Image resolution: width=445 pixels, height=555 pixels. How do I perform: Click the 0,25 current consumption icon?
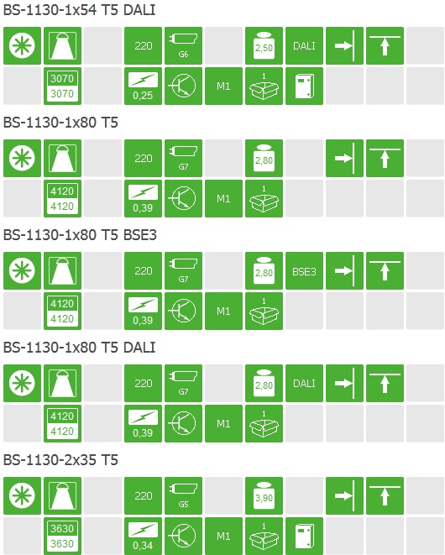(143, 86)
